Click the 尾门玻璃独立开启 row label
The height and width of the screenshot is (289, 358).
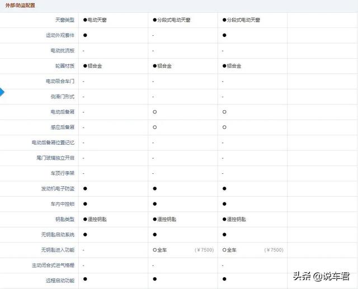pos(55,158)
